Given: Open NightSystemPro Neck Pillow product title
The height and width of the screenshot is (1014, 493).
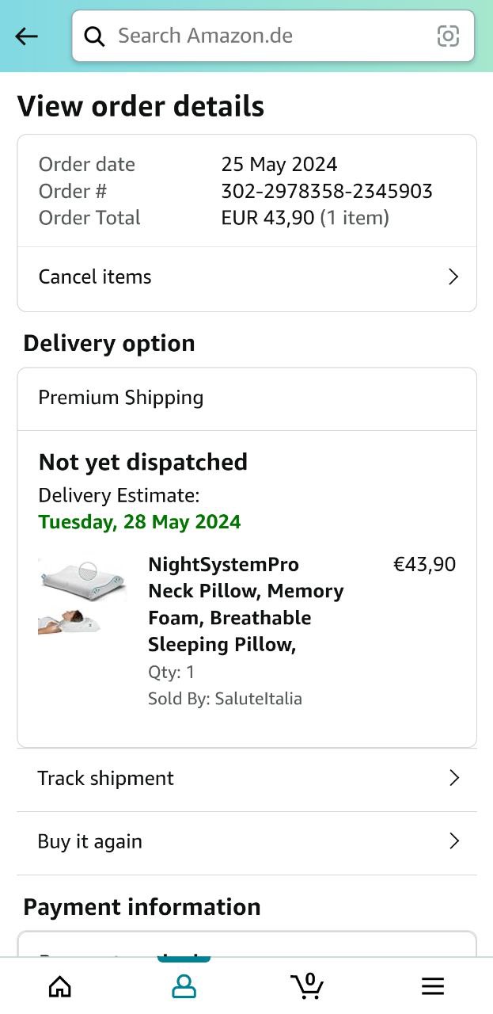Looking at the screenshot, I should [245, 604].
